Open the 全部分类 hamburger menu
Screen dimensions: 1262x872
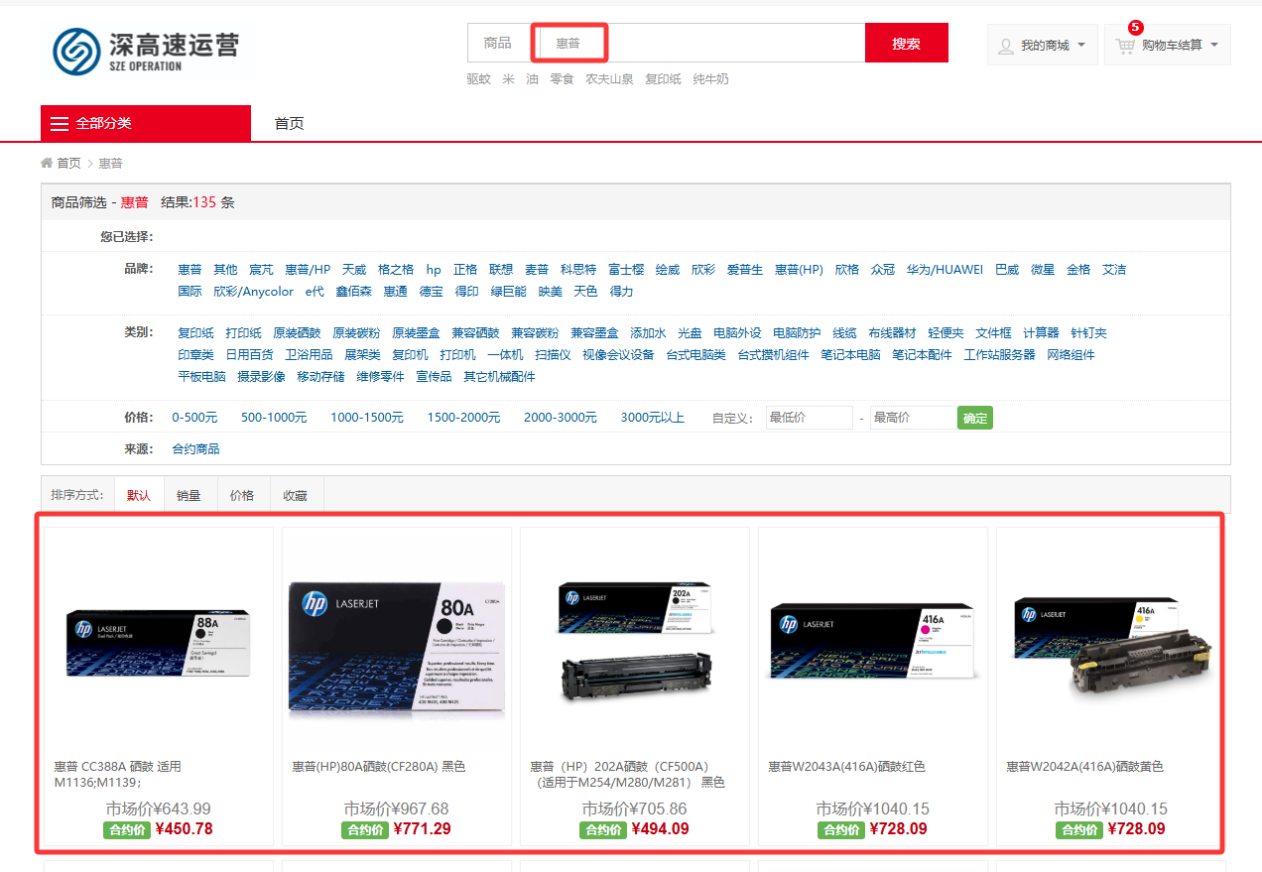tap(146, 123)
